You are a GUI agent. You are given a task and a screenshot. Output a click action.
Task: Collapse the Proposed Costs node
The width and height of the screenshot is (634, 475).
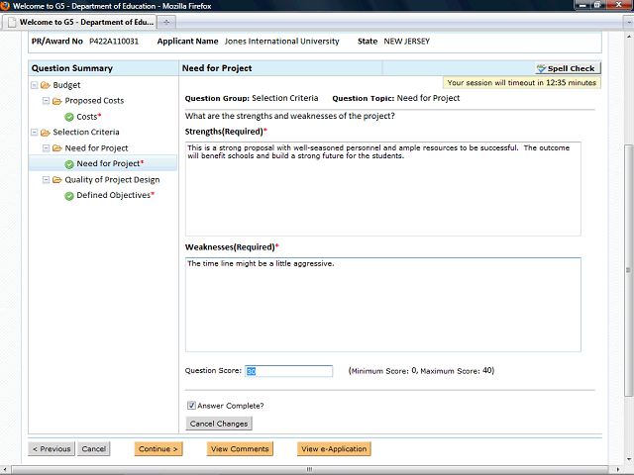[47, 101]
